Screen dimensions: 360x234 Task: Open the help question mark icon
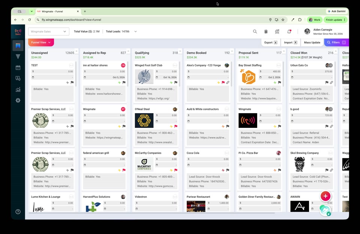[x=18, y=212]
